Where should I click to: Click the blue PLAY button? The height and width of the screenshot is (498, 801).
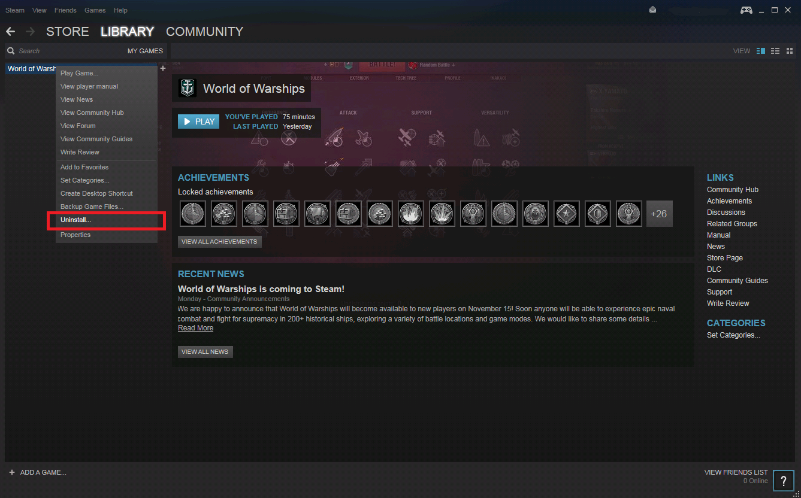199,122
